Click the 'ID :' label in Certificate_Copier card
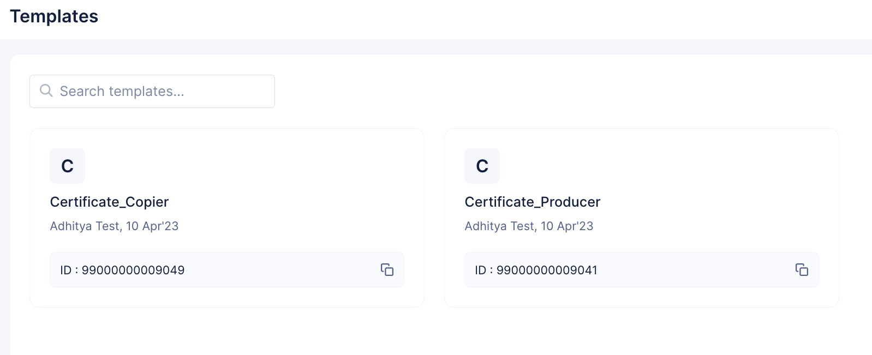Viewport: 872px width, 355px height. [x=69, y=270]
